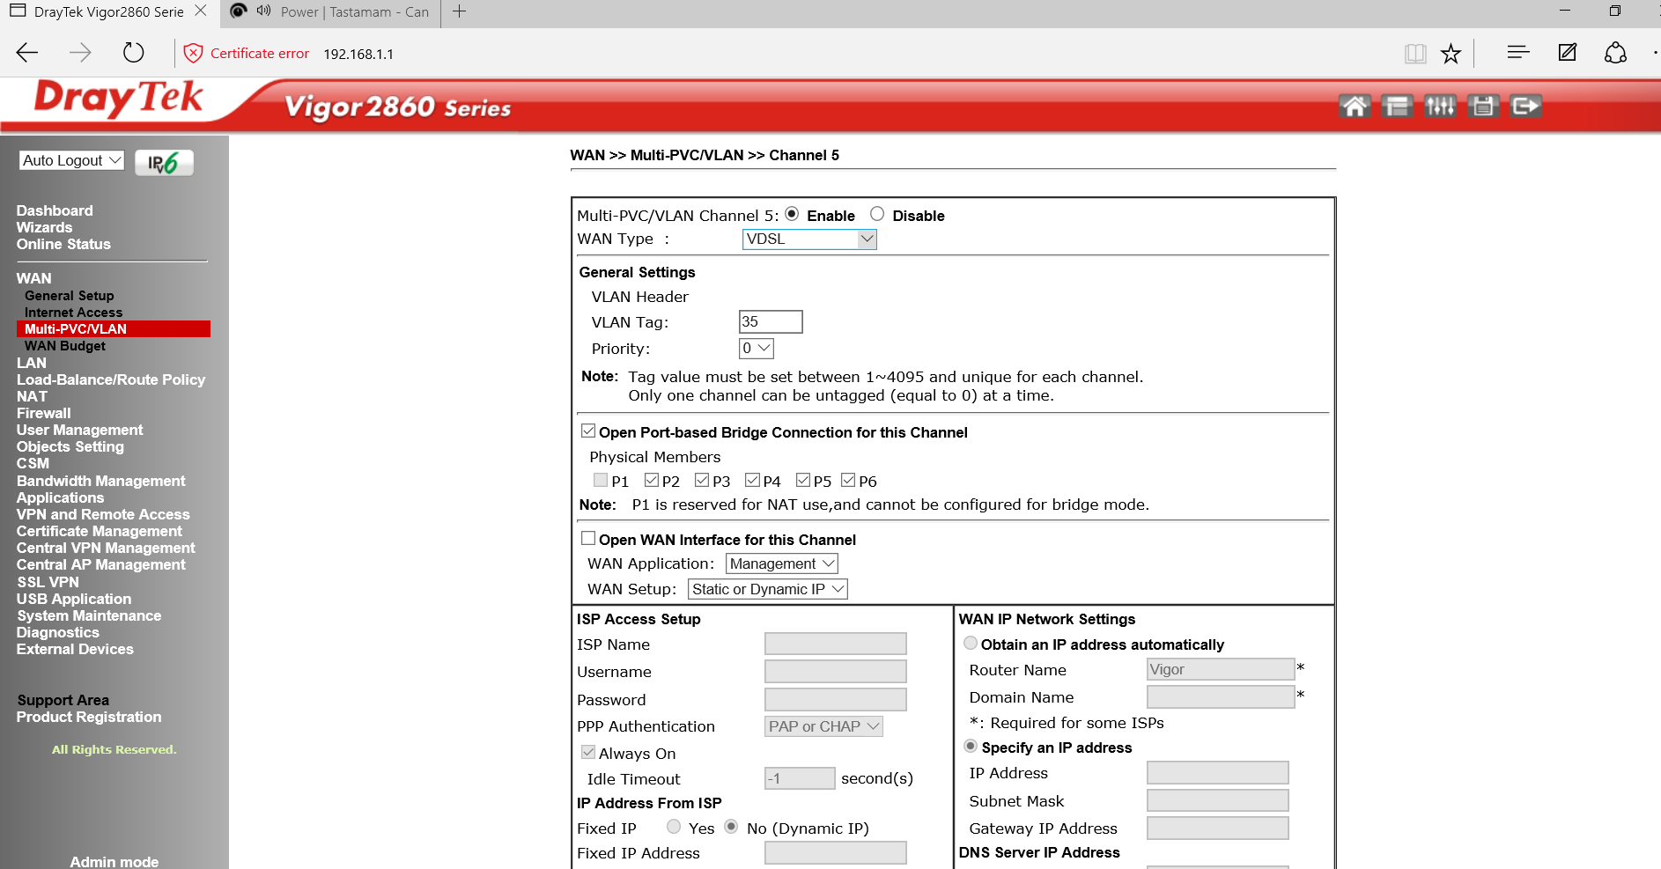Open the Auto Logout dropdown

click(x=71, y=160)
